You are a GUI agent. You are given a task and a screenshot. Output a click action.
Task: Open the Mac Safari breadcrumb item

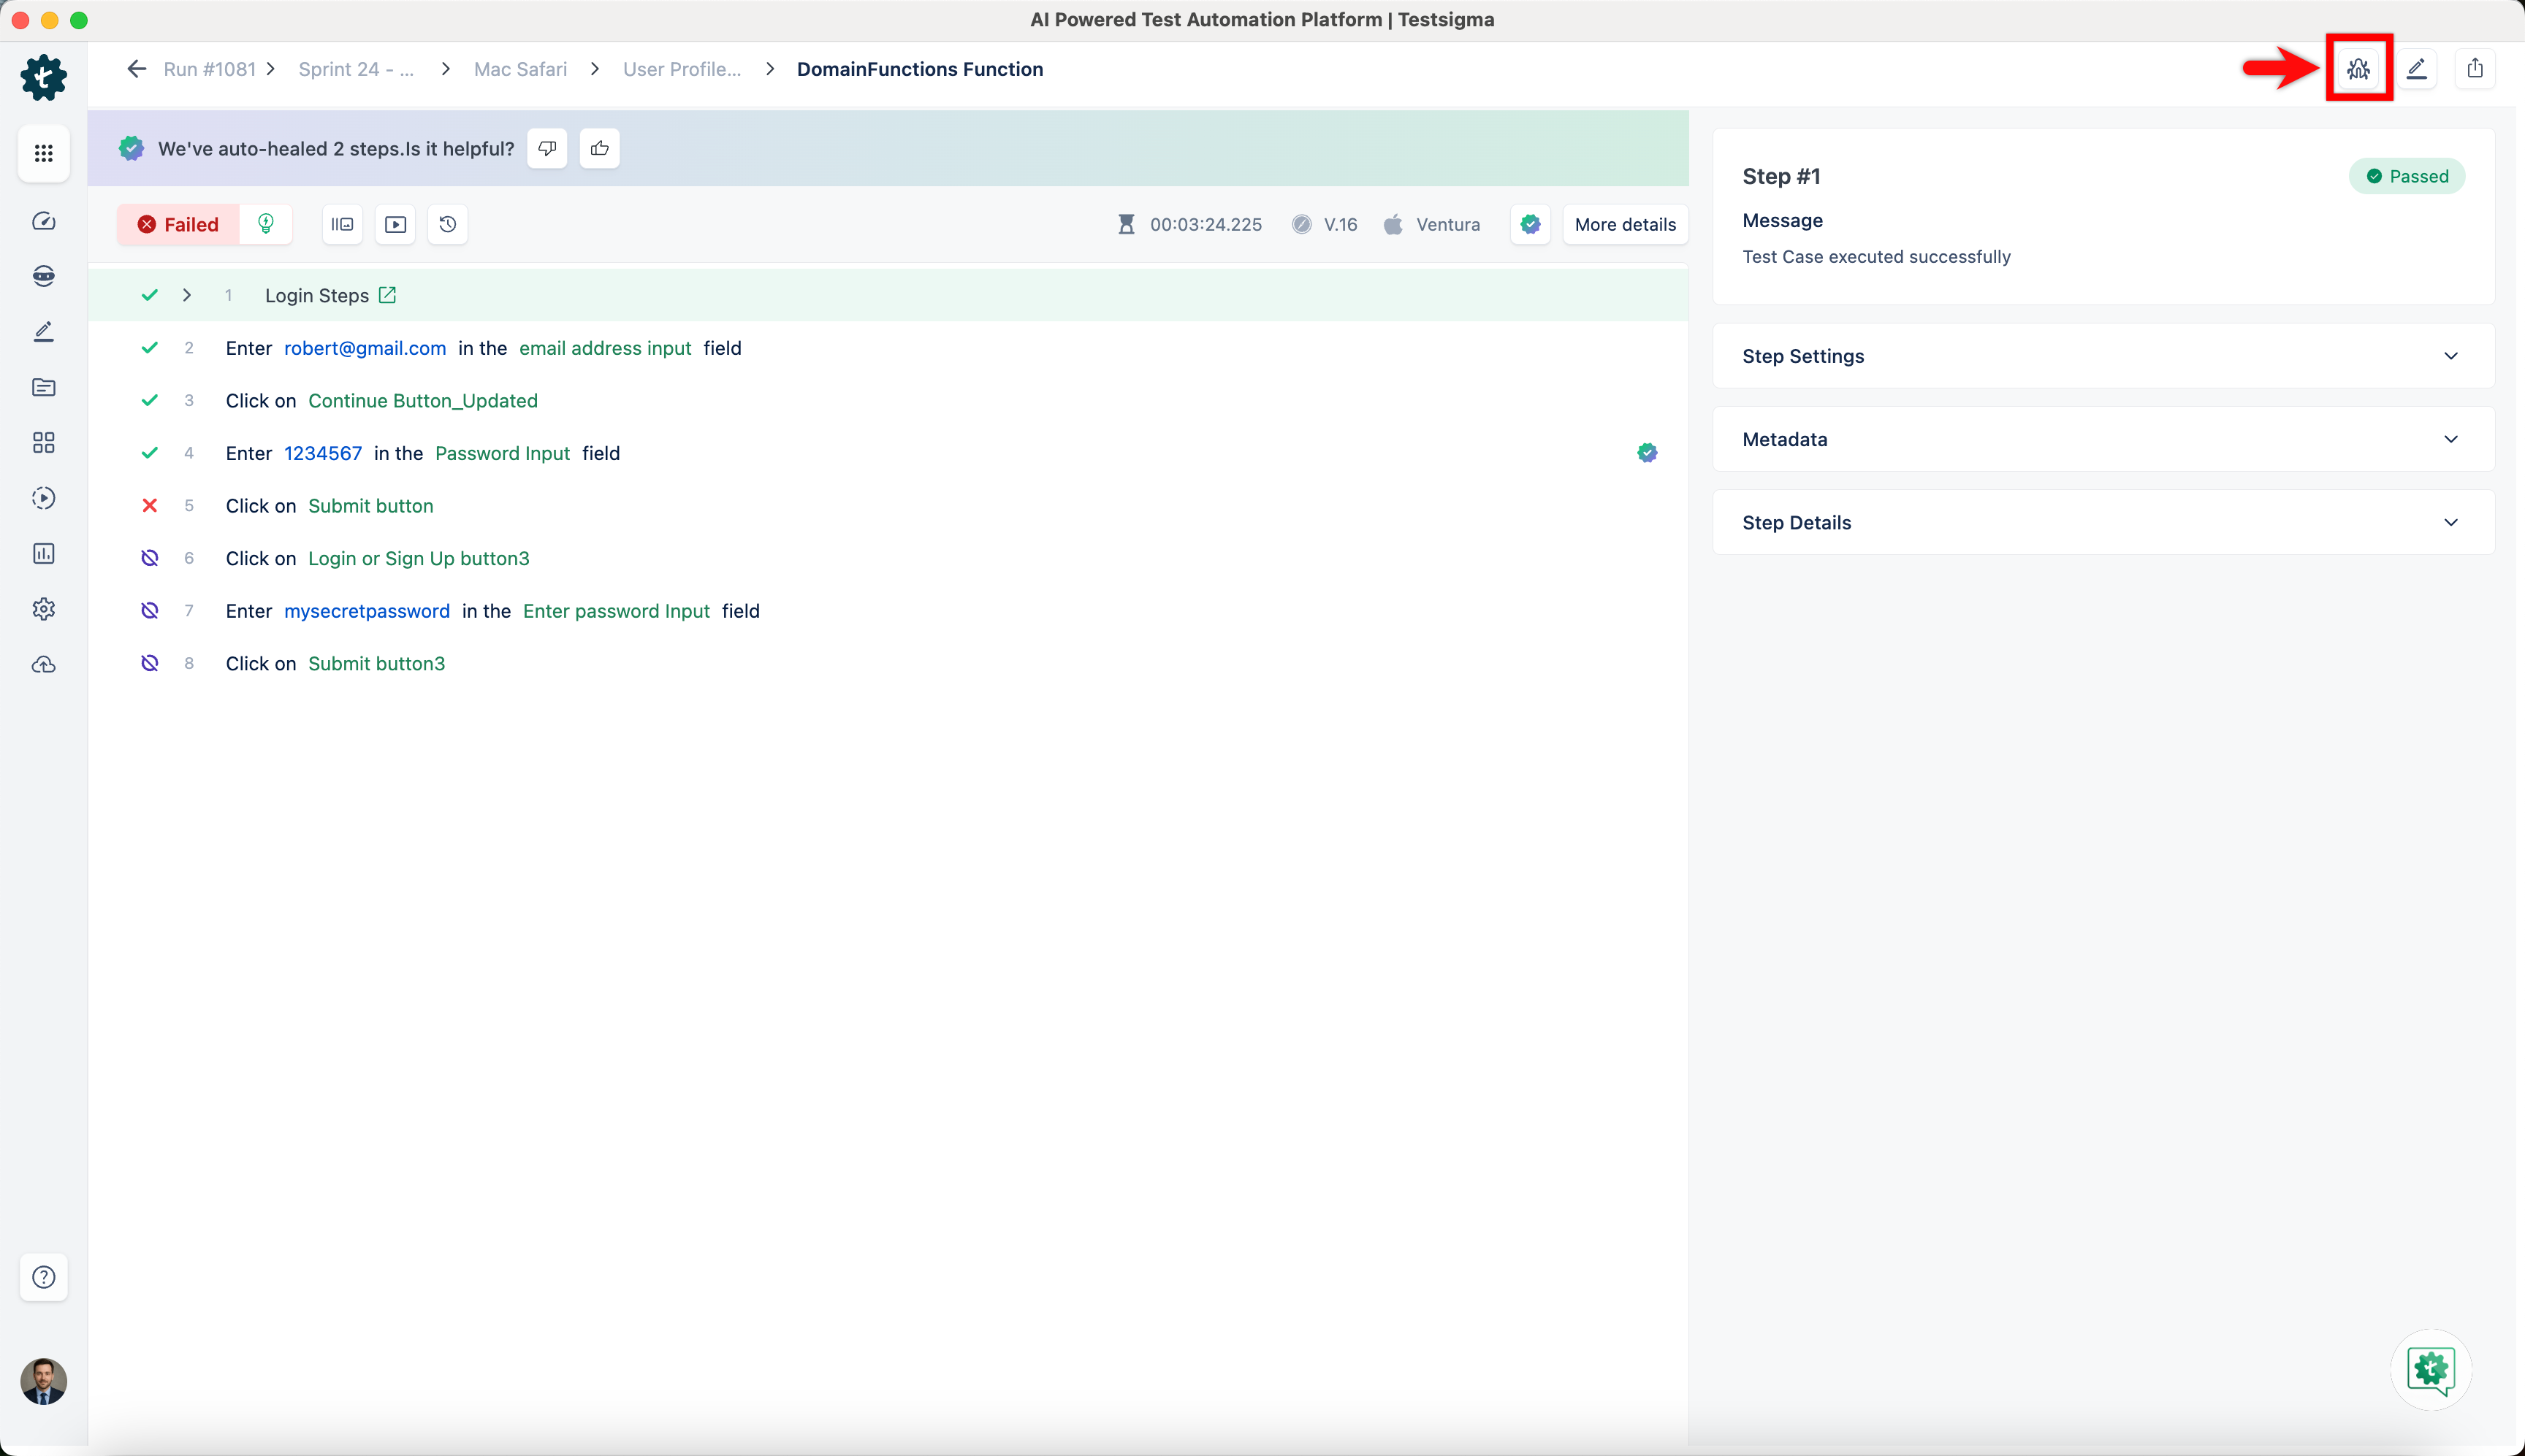coord(519,68)
